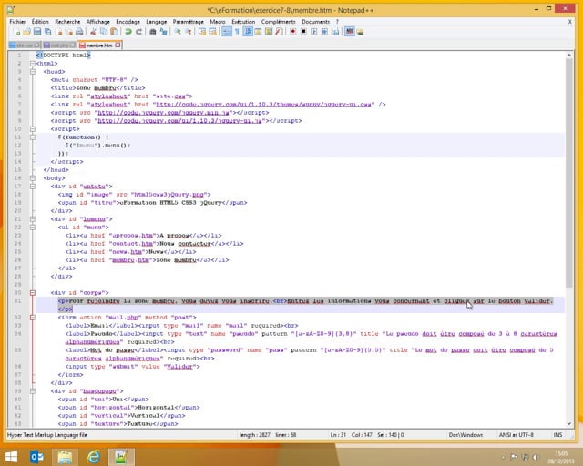Toggle show all characters pilcrow icon

237,32
